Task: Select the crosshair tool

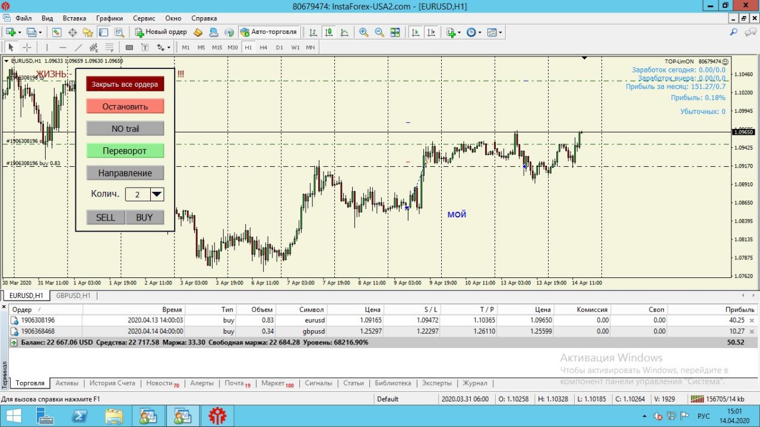Action: point(27,48)
